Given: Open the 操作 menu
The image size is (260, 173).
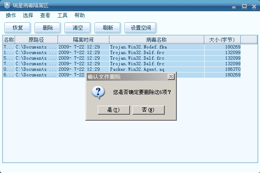Looking at the screenshot, I should point(11,15).
